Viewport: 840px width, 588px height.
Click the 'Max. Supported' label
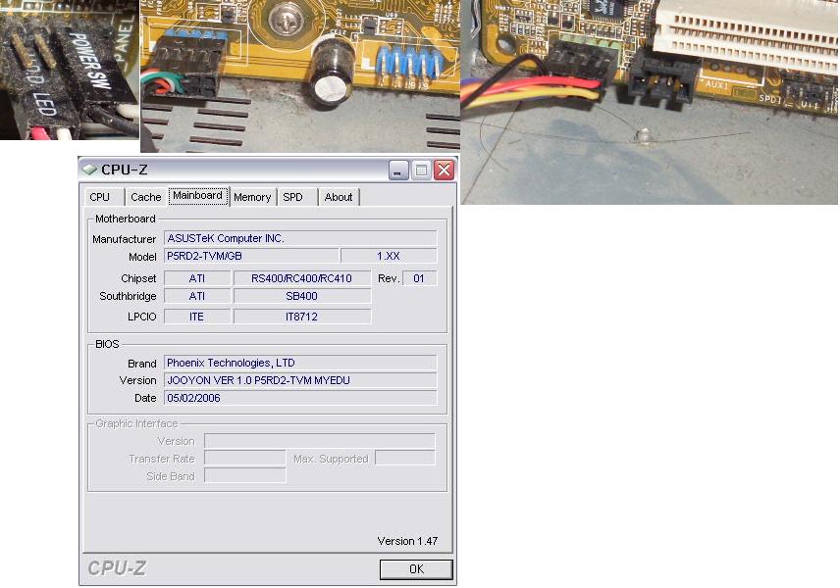[331, 459]
